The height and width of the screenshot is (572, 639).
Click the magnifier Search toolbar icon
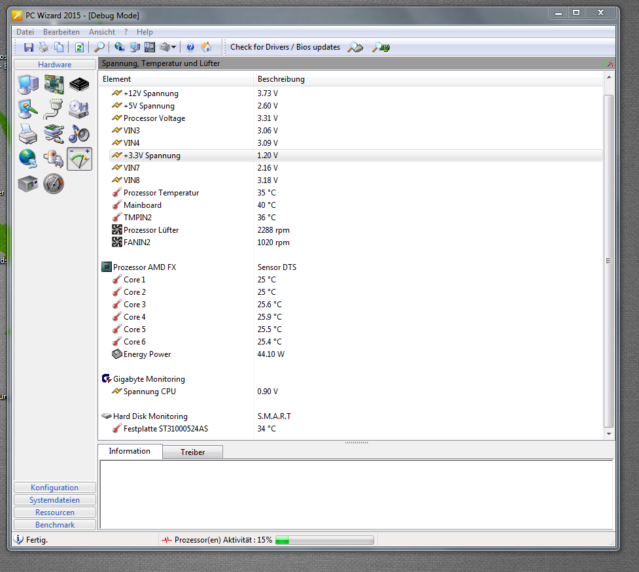coord(99,47)
